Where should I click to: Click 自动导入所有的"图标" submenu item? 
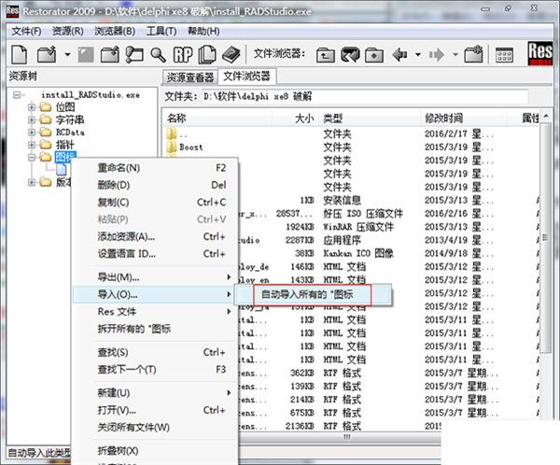point(302,295)
